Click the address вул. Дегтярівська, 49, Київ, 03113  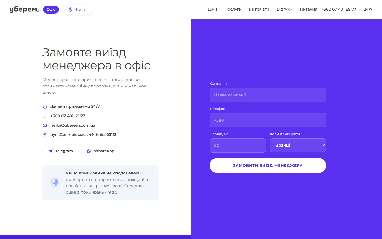83,135
